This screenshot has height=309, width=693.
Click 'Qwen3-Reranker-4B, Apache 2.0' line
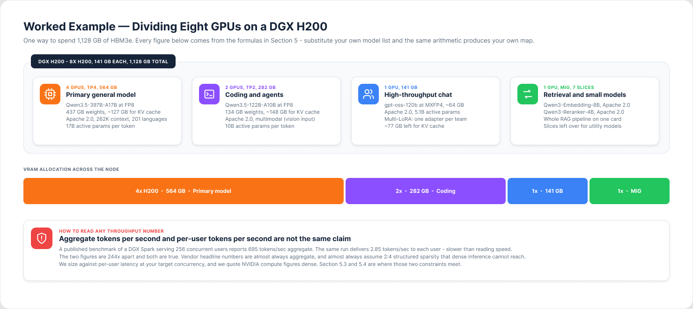coord(584,112)
